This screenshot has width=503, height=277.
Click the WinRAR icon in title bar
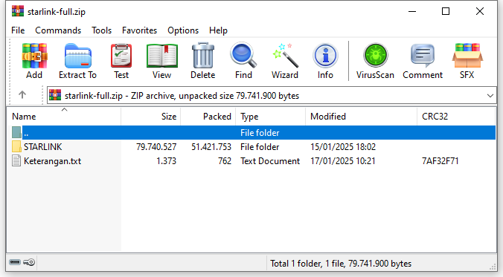click(18, 11)
